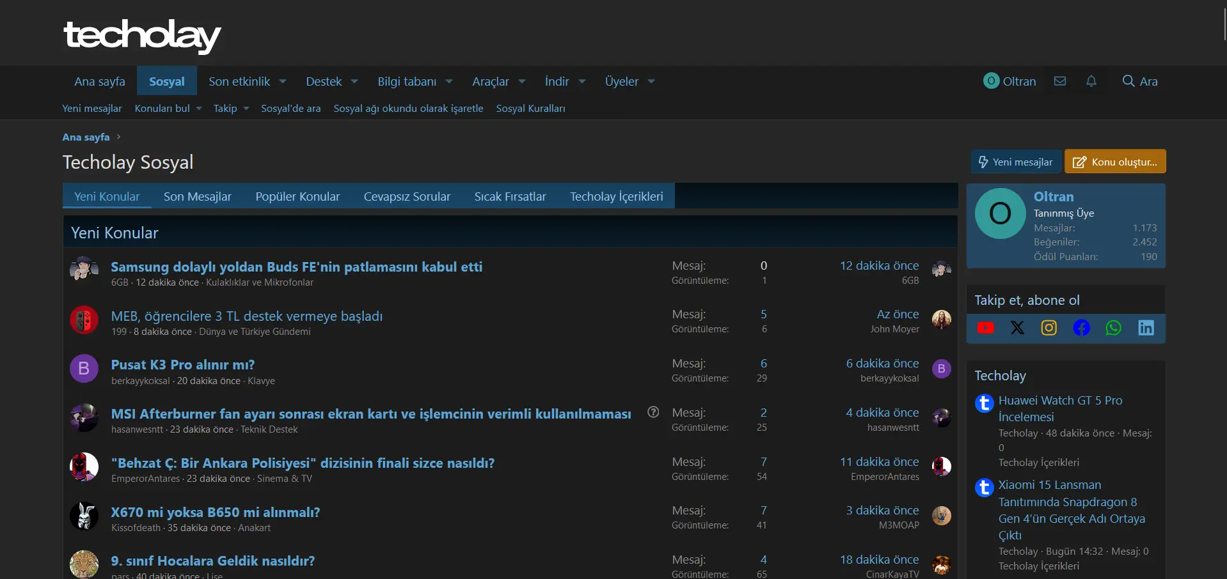Click the Konu oluştur button
1227x579 pixels.
[1115, 162]
